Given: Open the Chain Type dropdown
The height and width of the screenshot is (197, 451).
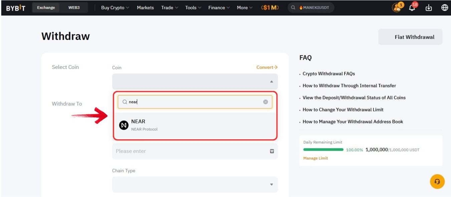Looking at the screenshot, I should coord(195,184).
